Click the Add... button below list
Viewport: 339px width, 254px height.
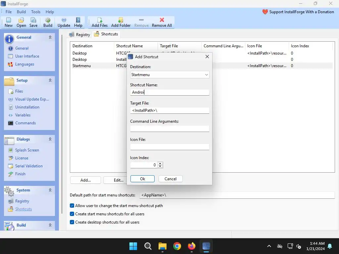(x=85, y=180)
